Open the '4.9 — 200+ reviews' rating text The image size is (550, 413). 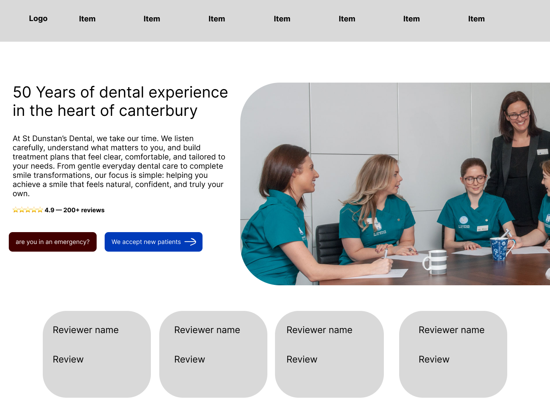coord(74,210)
